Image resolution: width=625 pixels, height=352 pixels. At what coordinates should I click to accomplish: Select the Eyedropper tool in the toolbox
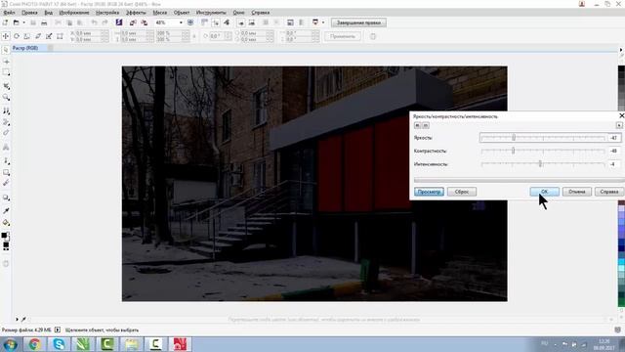tap(6, 211)
